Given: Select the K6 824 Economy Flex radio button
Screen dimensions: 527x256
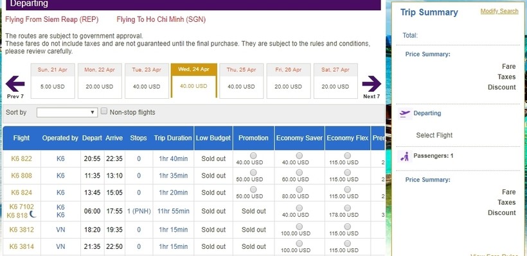Looking at the screenshot, I should tap(348, 189).
